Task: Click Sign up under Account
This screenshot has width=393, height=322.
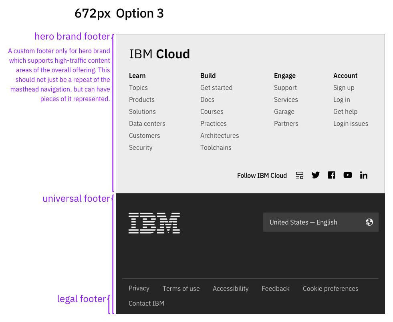Action: click(344, 87)
